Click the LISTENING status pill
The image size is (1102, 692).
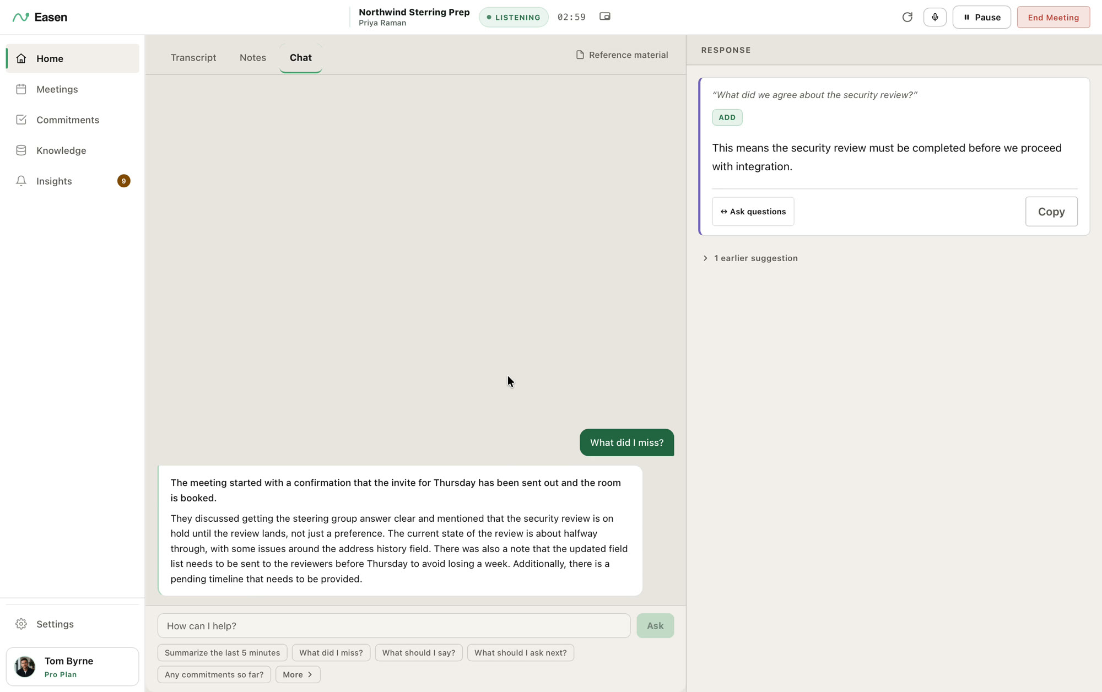pyautogui.click(x=514, y=17)
